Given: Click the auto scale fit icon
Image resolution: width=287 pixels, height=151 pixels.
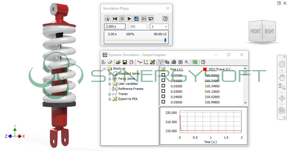Looking at the screenshot, I should [180, 62].
